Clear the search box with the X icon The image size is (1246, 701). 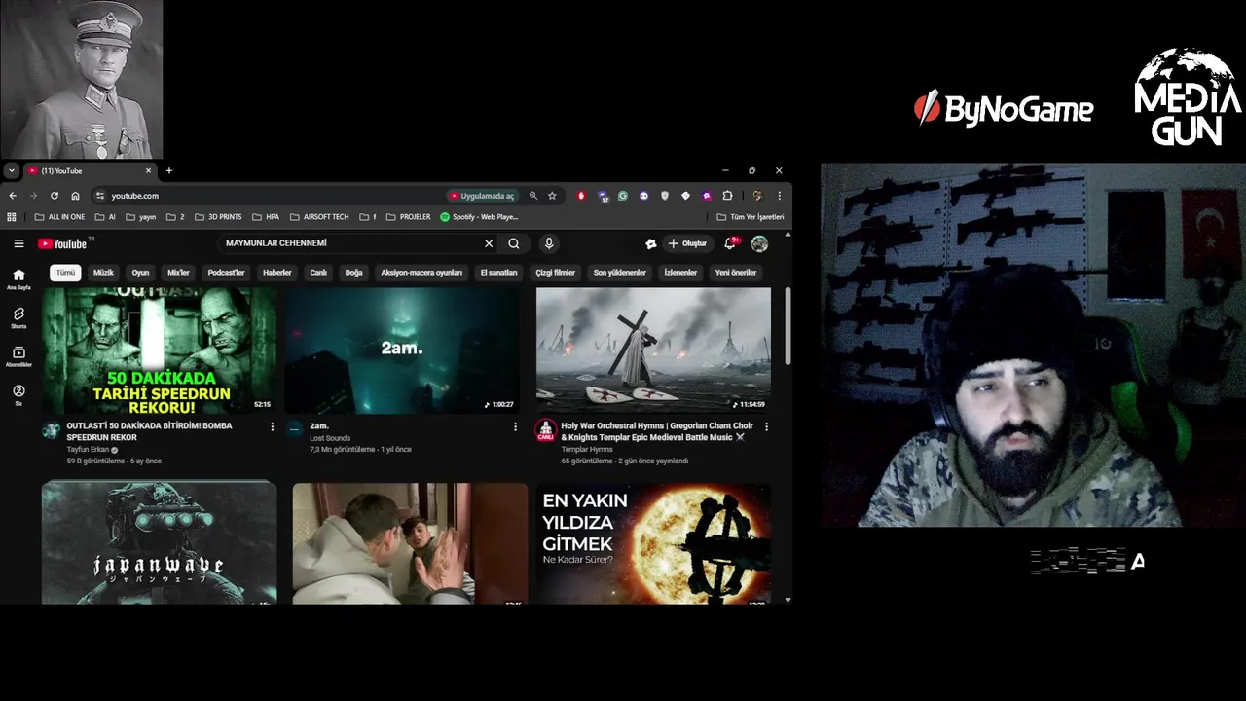[489, 243]
